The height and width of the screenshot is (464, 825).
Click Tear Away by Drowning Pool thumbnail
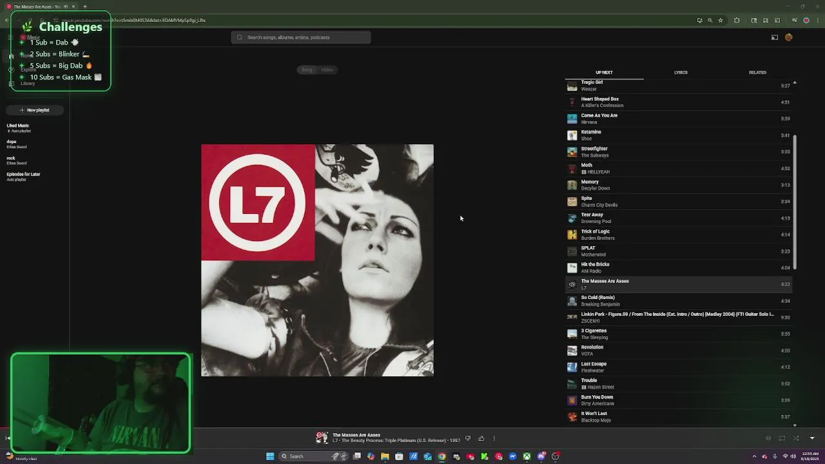572,218
